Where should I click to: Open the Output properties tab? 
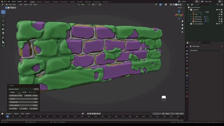tap(187, 54)
